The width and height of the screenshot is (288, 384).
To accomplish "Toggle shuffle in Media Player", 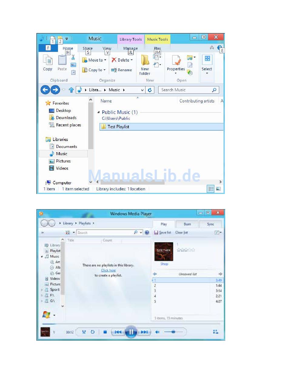I will 84,332.
